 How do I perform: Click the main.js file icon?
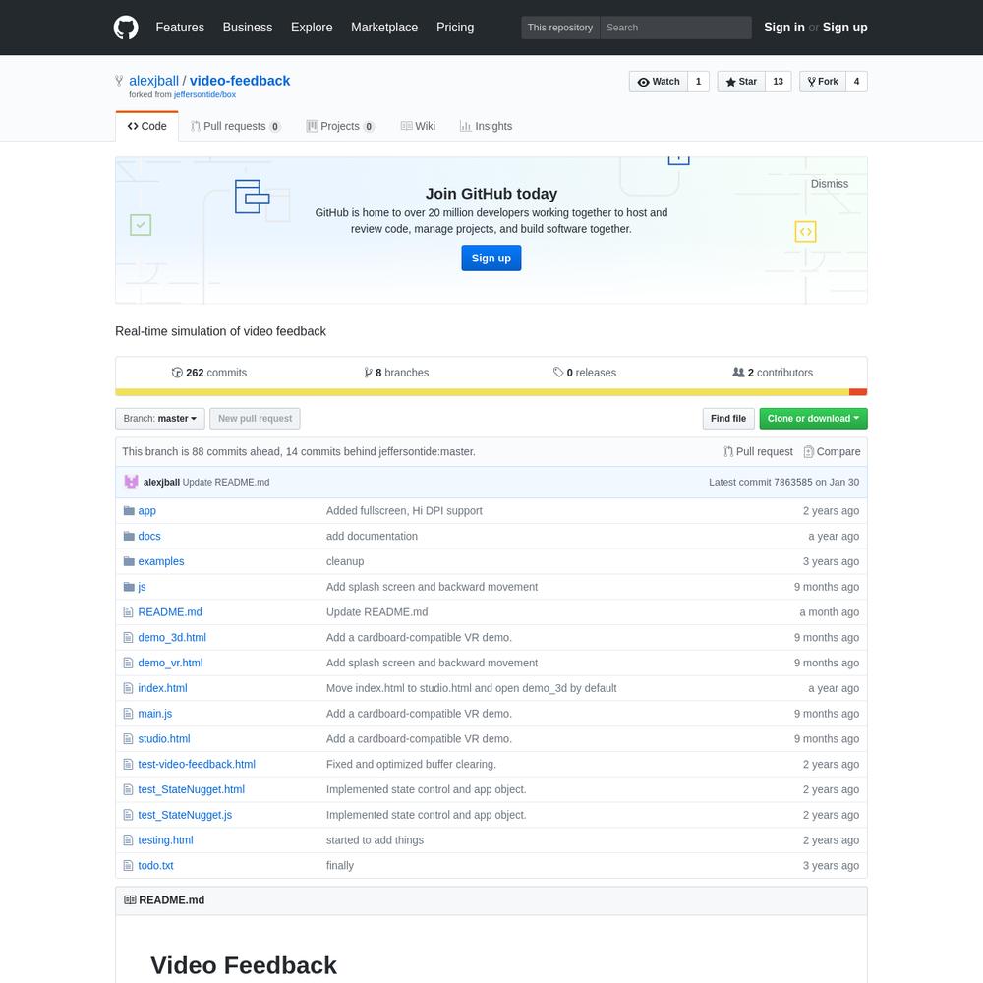coord(129,714)
